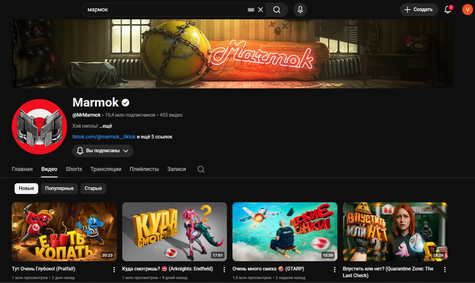
Task: Click the 19,4 млн подписчиков text
Action: [x=130, y=115]
